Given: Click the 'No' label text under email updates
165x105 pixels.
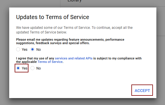Looking at the screenshot, I should (x=39, y=49).
